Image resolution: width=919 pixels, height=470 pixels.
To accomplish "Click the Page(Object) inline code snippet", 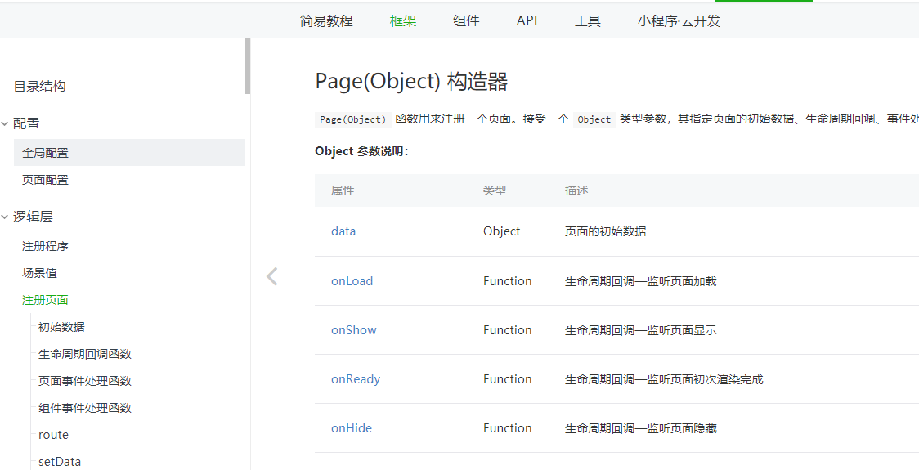I will (353, 119).
